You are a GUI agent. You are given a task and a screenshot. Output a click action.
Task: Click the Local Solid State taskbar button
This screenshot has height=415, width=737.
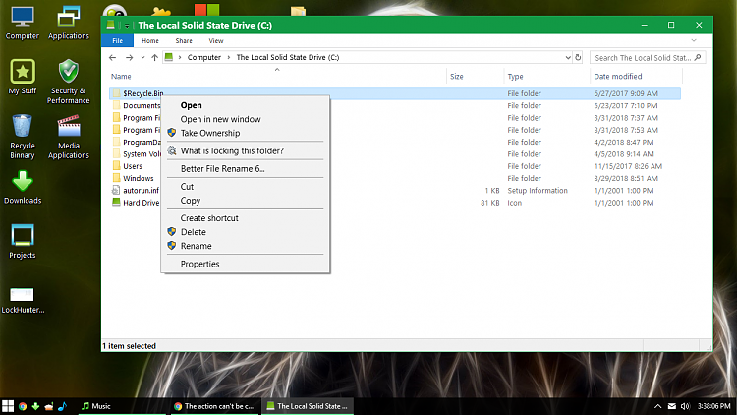[308, 406]
